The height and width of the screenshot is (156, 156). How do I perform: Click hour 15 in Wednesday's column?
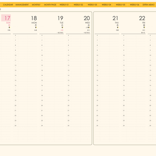click(69, 80)
